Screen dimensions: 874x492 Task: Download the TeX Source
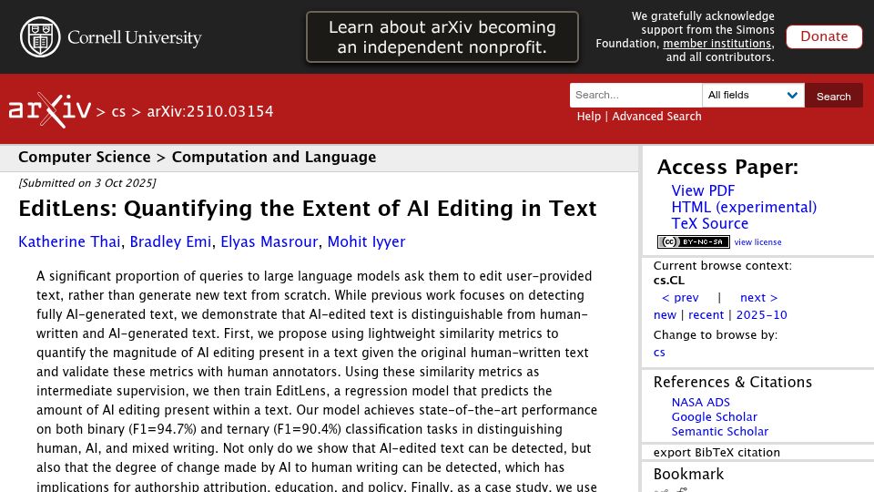click(709, 224)
